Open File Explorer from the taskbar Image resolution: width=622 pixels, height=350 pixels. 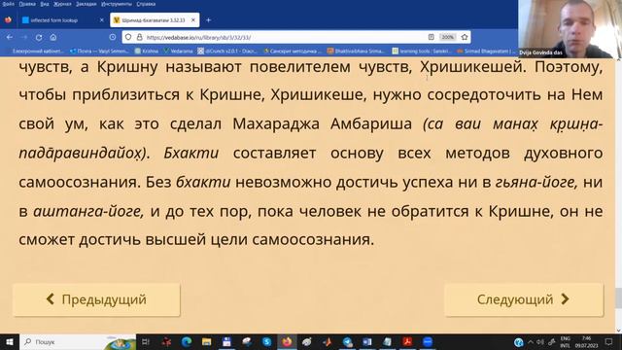click(207, 341)
